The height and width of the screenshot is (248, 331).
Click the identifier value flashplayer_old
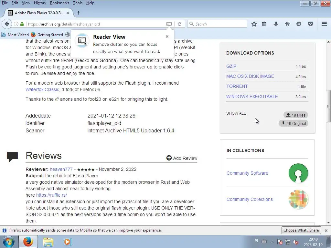[x=104, y=123]
